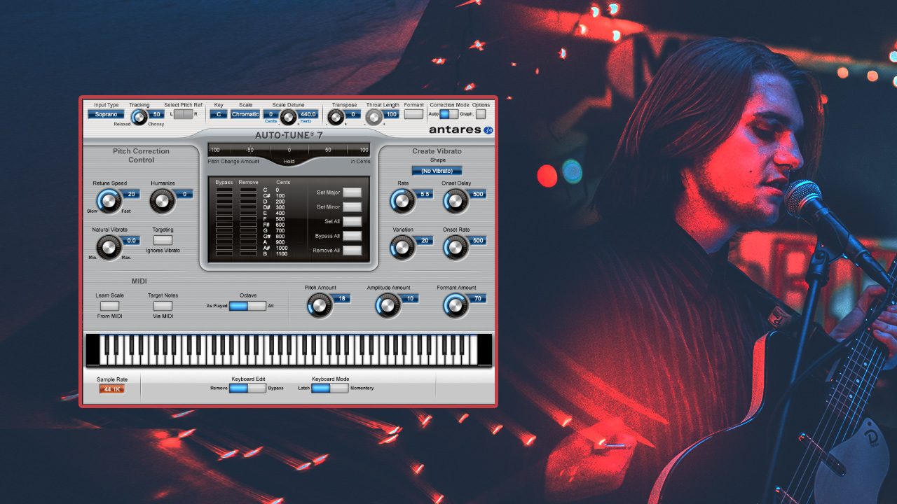This screenshot has width=897, height=504.
Task: Click the vibrato Onset Delay knob
Action: 456,202
